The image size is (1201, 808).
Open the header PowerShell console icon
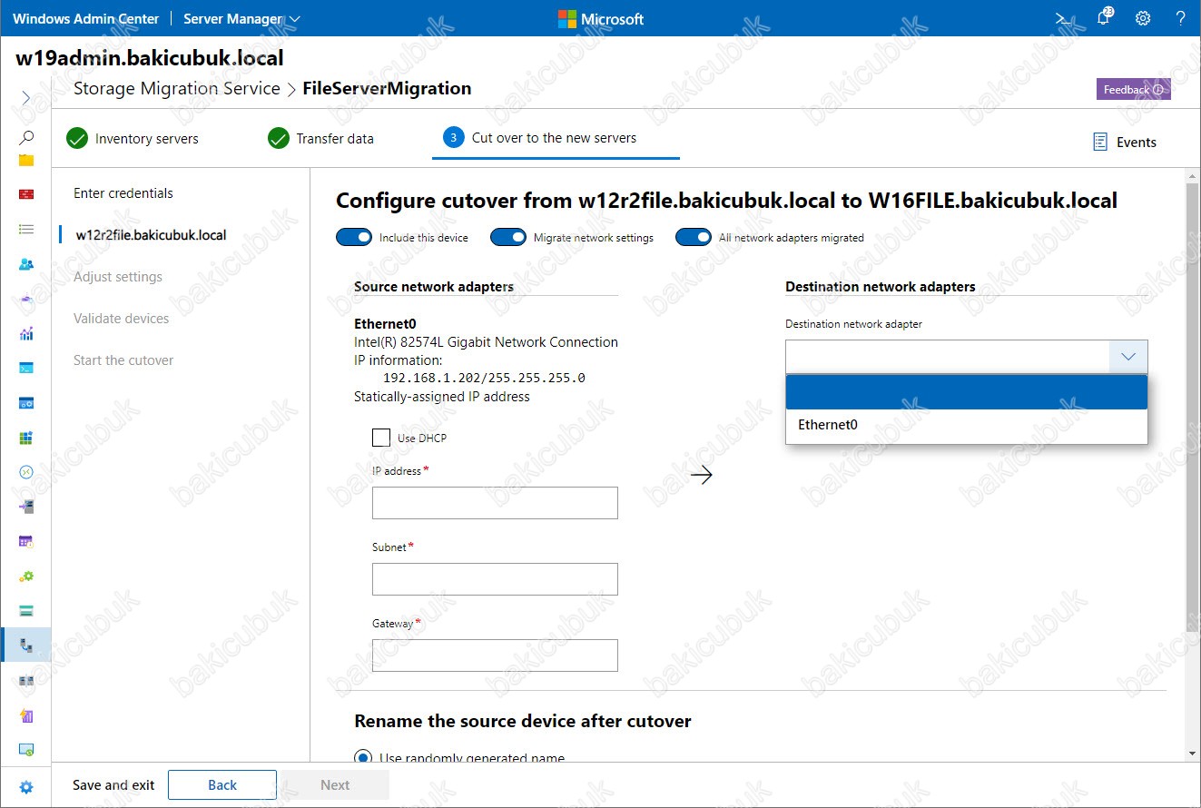[x=1062, y=18]
